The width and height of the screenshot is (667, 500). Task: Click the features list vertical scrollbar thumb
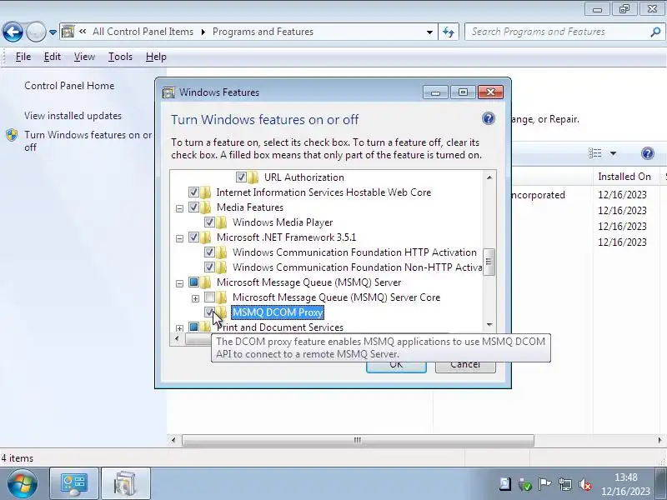(x=489, y=262)
